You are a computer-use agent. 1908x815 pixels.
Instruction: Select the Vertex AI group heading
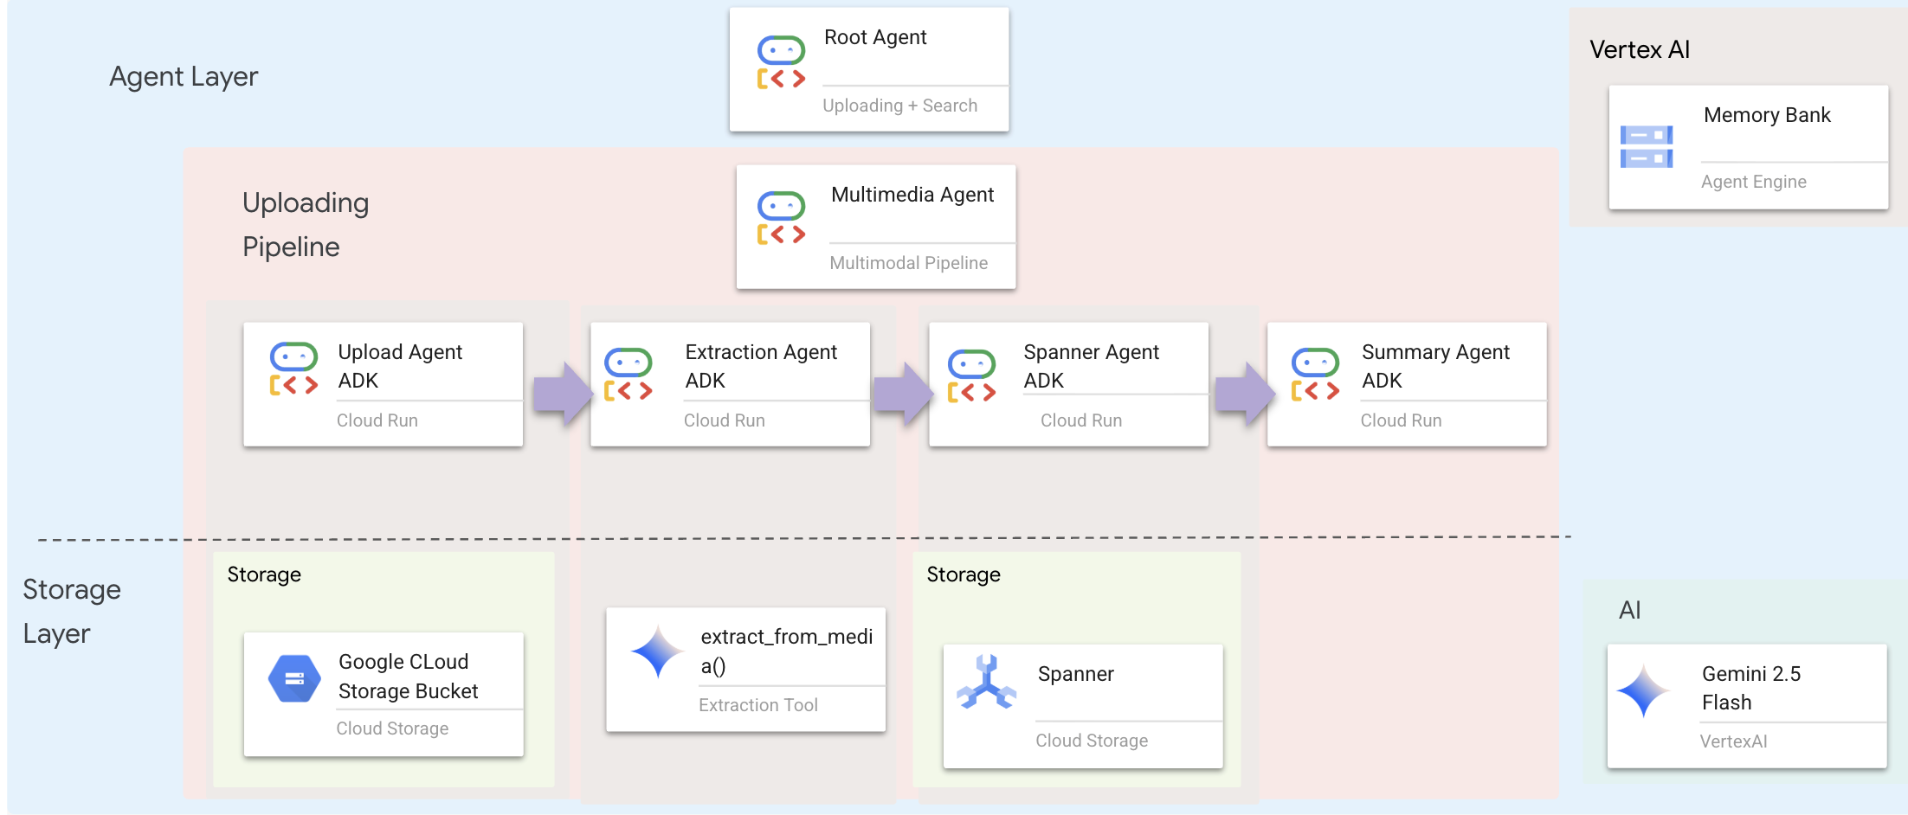pyautogui.click(x=1639, y=49)
